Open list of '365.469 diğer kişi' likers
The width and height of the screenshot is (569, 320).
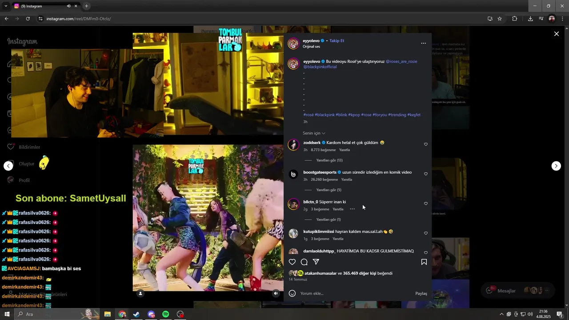coord(360,273)
